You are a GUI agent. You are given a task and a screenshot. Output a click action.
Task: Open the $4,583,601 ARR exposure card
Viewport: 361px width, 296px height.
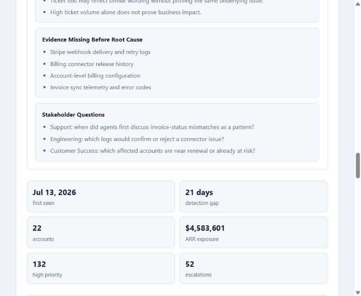pos(253,232)
